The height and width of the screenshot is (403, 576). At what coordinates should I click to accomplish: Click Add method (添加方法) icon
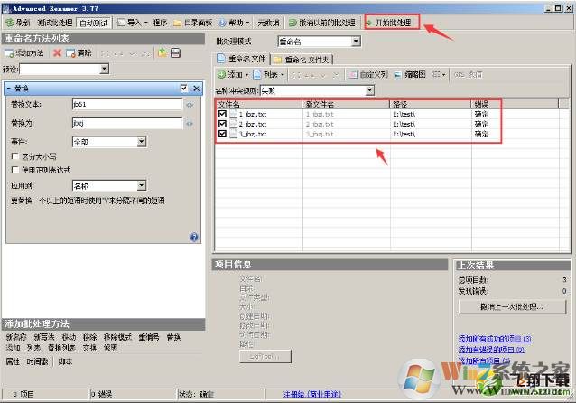[x=24, y=53]
